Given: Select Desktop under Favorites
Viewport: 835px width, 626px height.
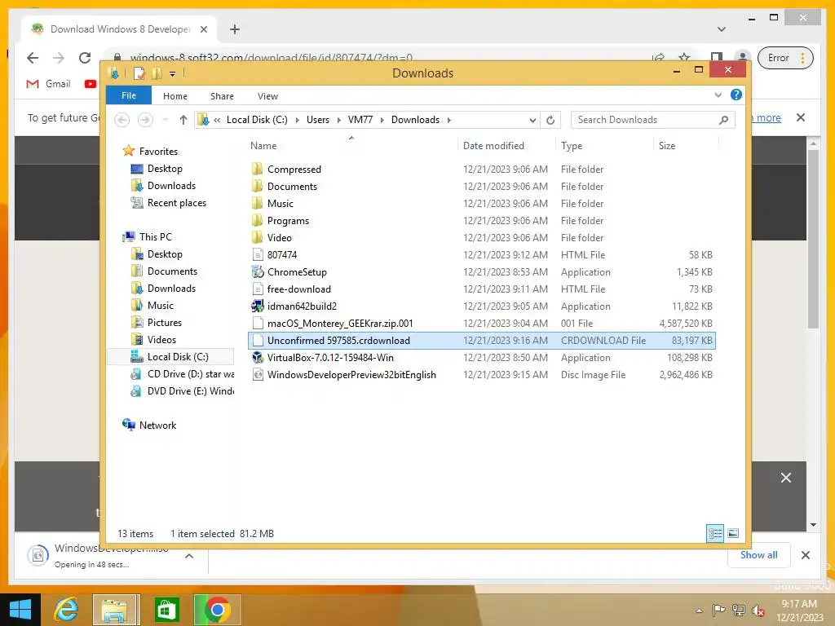Looking at the screenshot, I should pos(165,169).
